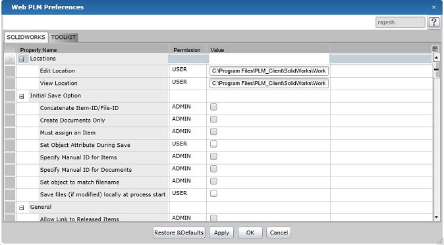444x245 pixels.
Task: Open the help question mark icon
Action: pyautogui.click(x=434, y=22)
